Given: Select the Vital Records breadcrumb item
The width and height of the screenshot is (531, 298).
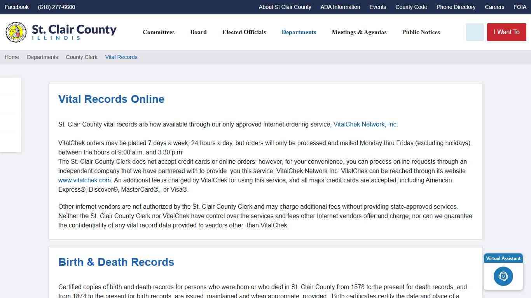Looking at the screenshot, I should coord(121,57).
